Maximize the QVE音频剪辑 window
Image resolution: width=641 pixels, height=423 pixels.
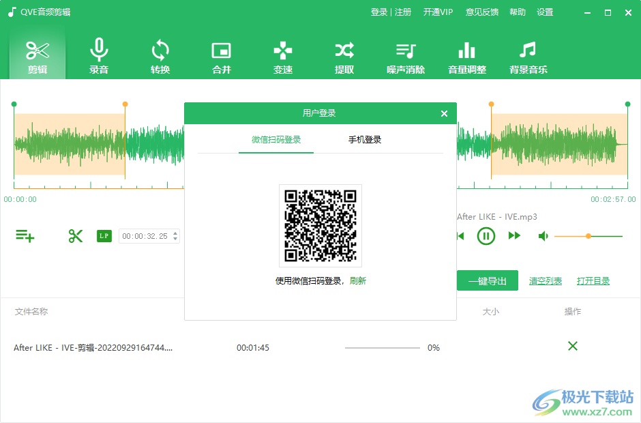click(x=608, y=13)
